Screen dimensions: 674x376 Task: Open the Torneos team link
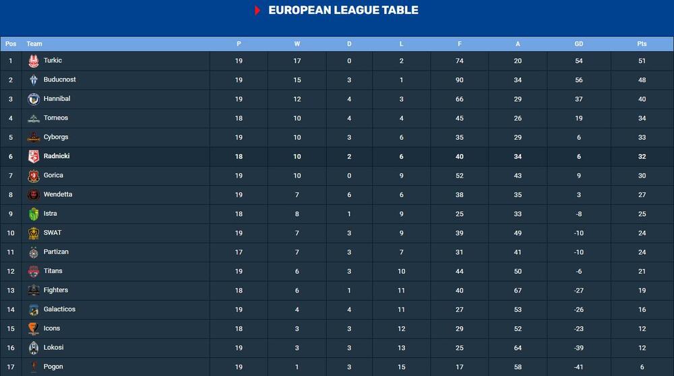[x=56, y=118]
